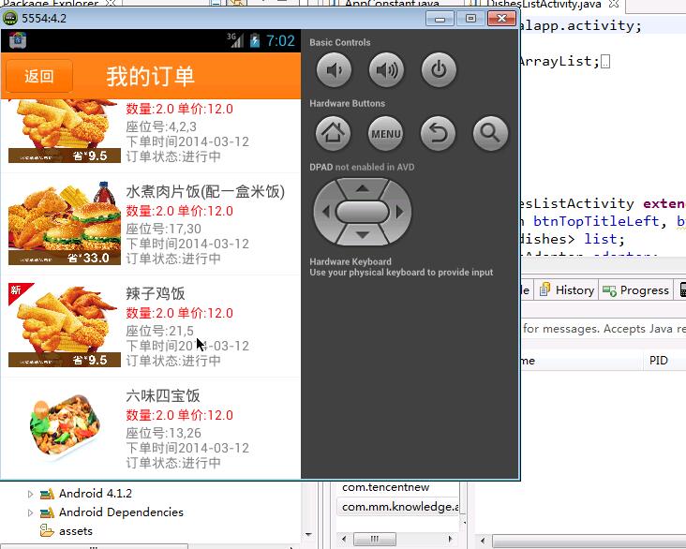686x549 pixels.
Task: Open the Package Explorer view tab
Action: coord(51,5)
